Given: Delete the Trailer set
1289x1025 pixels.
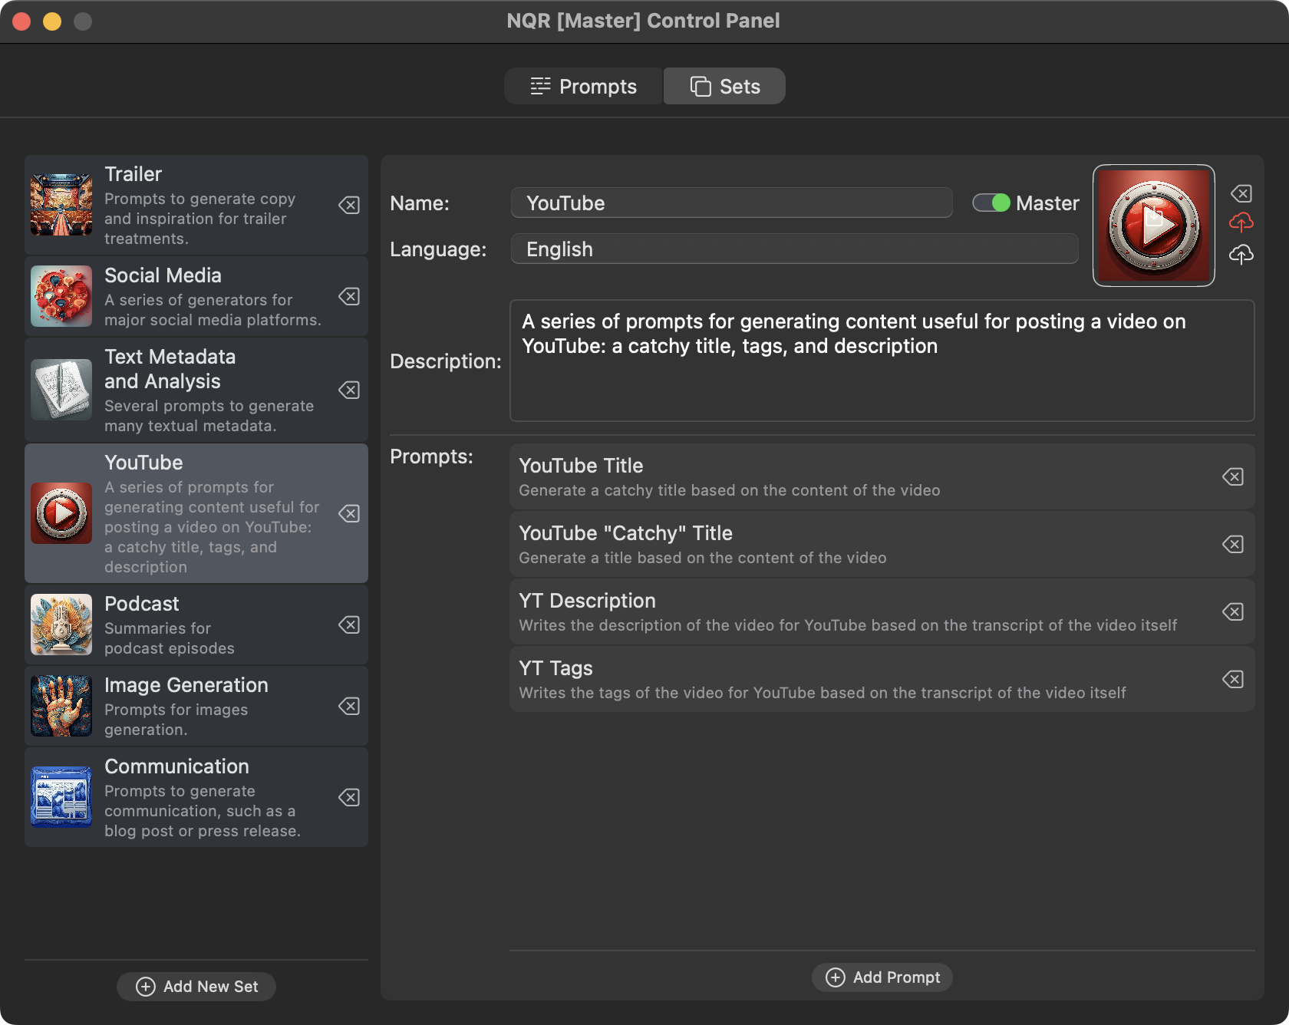Looking at the screenshot, I should pos(349,205).
